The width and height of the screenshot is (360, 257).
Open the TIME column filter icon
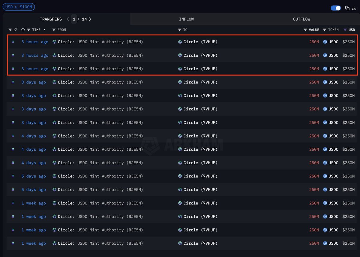coord(29,30)
